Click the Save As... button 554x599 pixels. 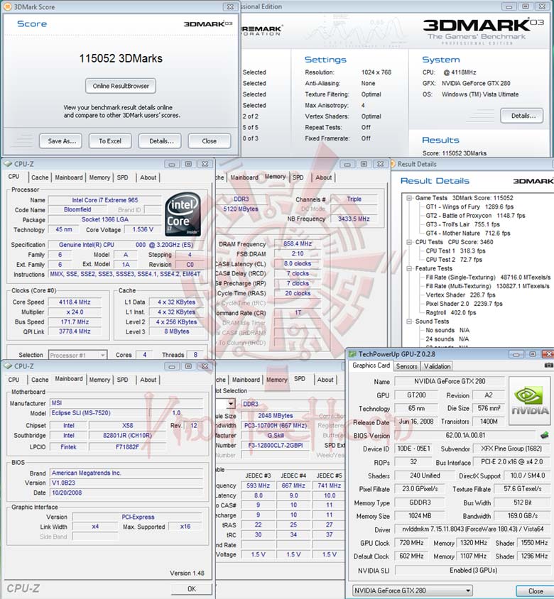pos(62,141)
